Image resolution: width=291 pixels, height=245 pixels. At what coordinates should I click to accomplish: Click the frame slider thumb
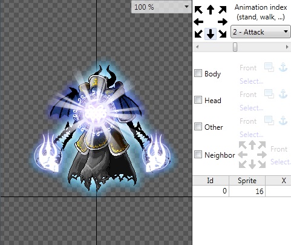(x=235, y=47)
